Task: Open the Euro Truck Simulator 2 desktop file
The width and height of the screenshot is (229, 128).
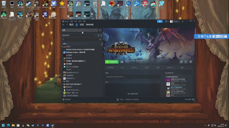Action: (x=12, y=16)
